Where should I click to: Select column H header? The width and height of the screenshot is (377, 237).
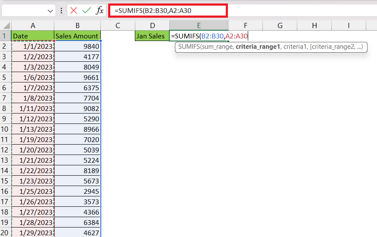click(x=314, y=25)
